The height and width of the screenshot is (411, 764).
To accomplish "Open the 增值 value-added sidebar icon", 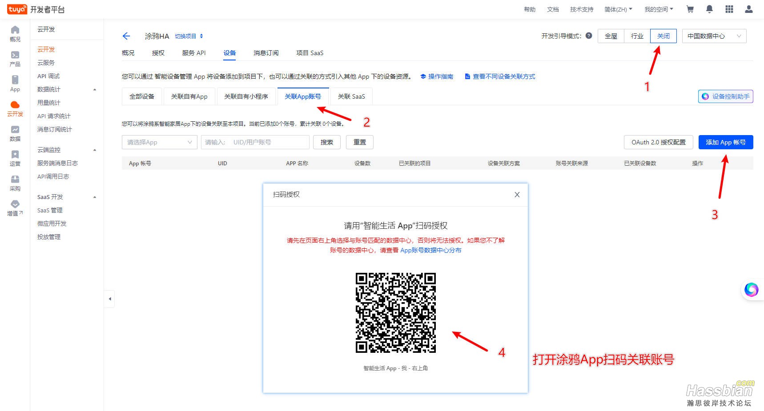I will [15, 208].
